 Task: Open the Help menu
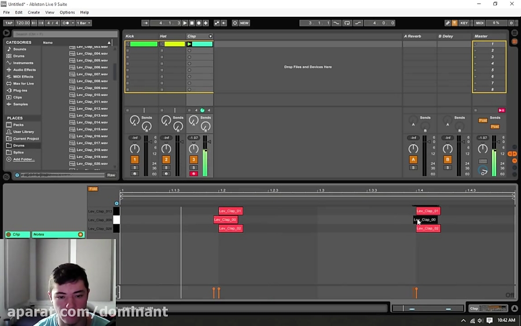(85, 12)
